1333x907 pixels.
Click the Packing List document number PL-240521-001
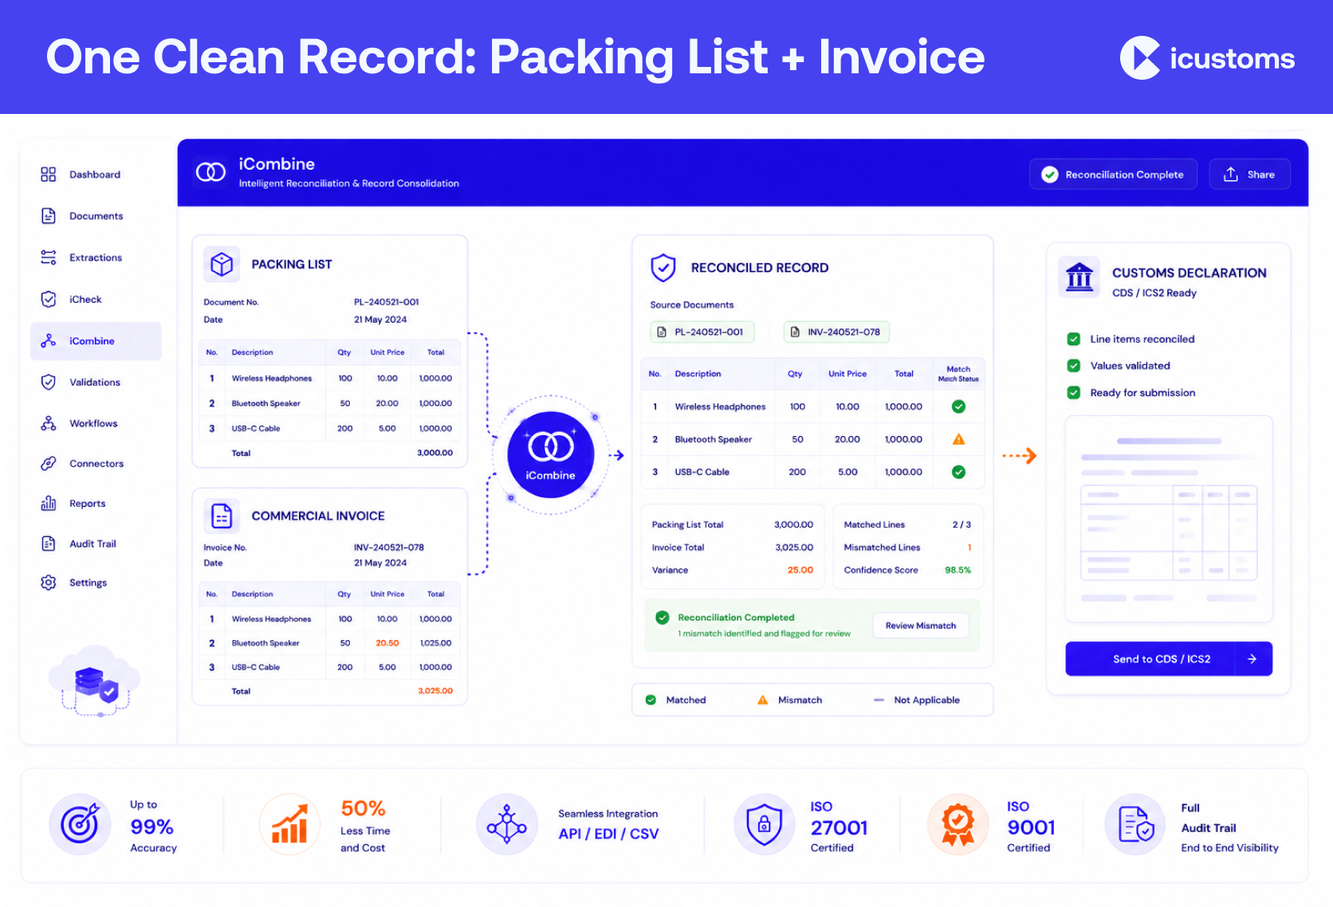387,302
